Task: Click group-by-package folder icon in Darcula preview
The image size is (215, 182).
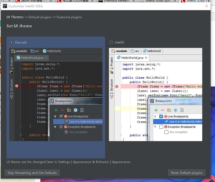Action: pyautogui.click(x=69, y=110)
